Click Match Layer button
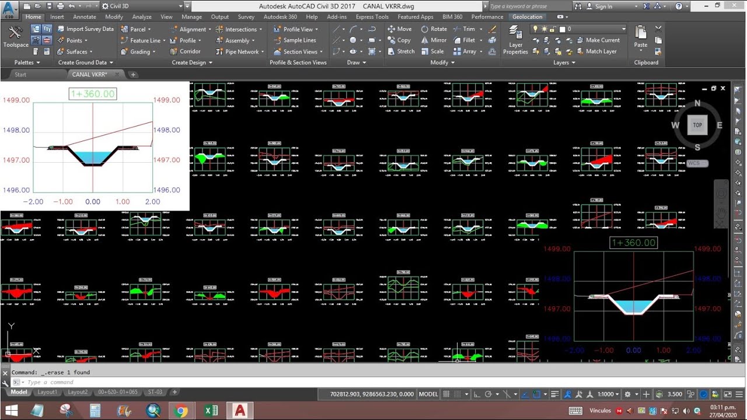Image resolution: width=747 pixels, height=420 pixels. click(x=596, y=51)
